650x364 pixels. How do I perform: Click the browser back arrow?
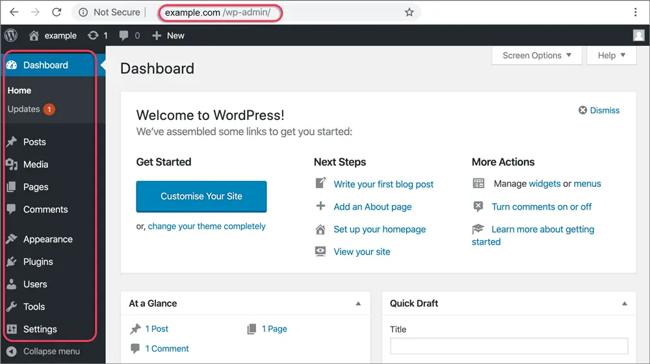tap(14, 12)
